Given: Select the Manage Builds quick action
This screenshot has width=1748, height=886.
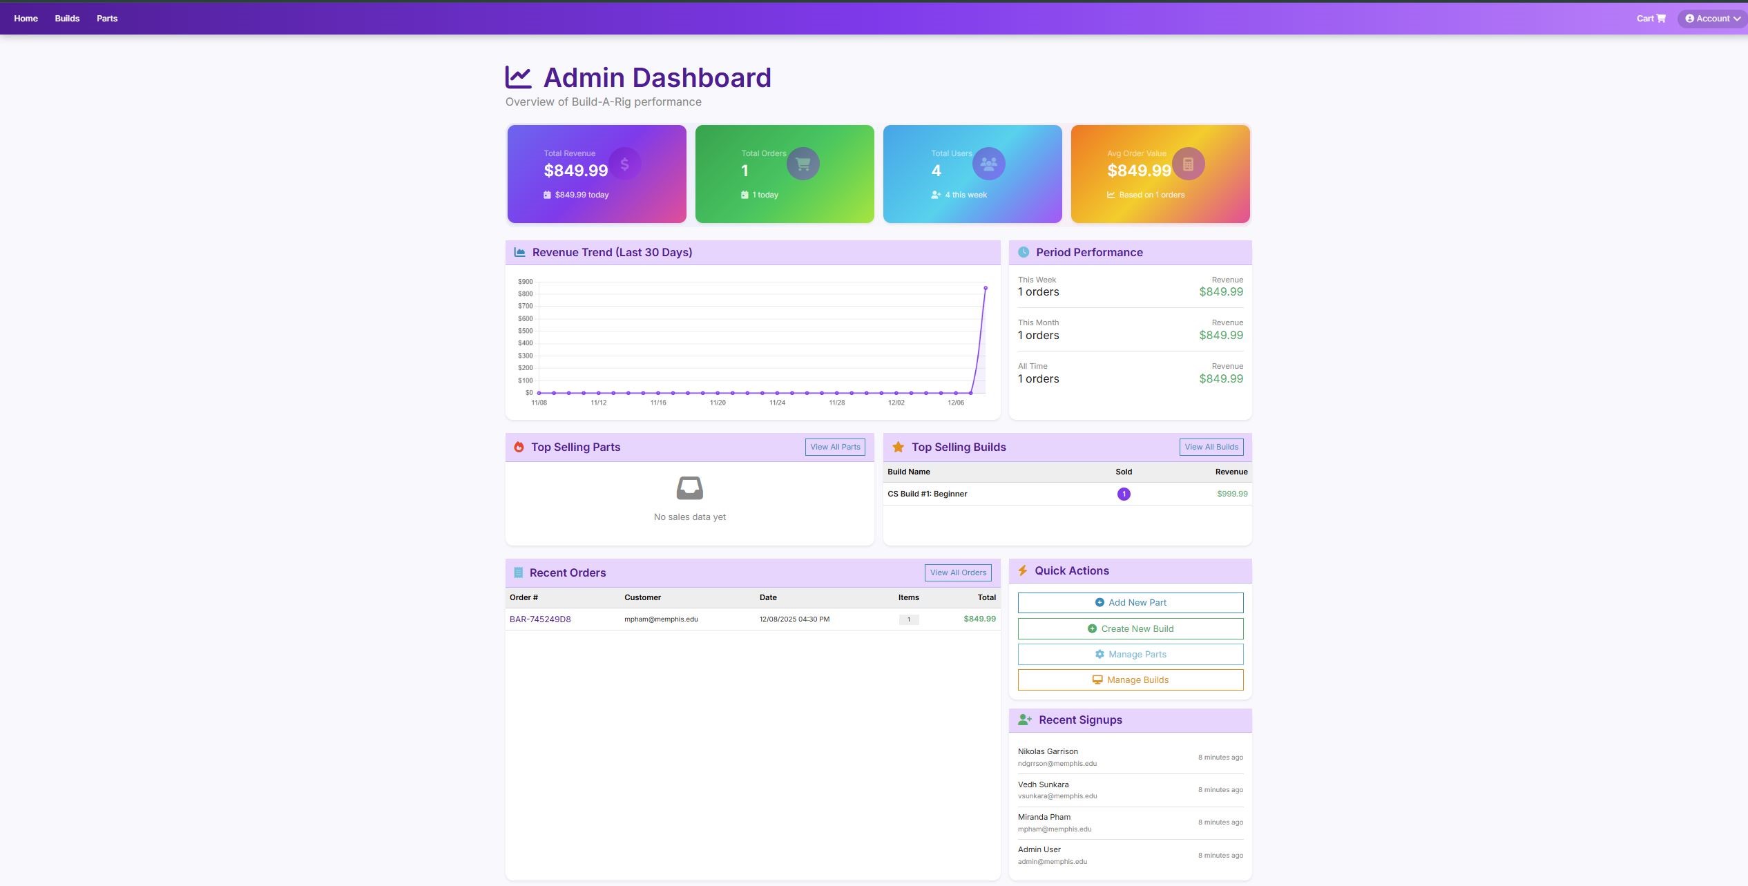Looking at the screenshot, I should [1130, 680].
